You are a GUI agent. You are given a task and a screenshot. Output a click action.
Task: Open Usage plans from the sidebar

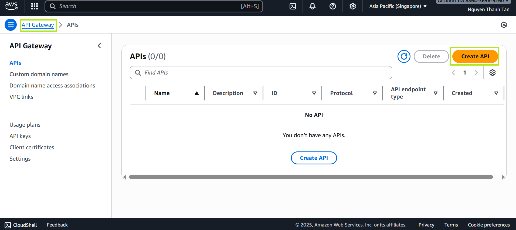(25, 125)
